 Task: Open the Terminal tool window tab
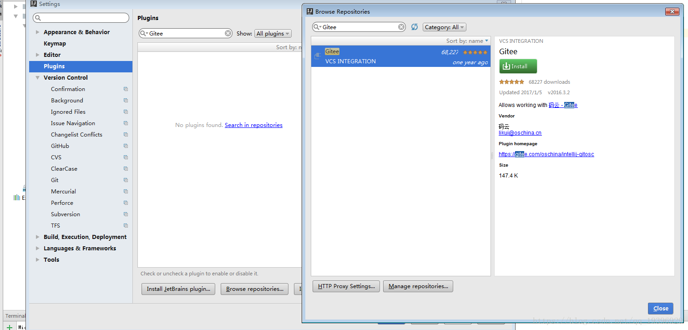click(x=15, y=316)
